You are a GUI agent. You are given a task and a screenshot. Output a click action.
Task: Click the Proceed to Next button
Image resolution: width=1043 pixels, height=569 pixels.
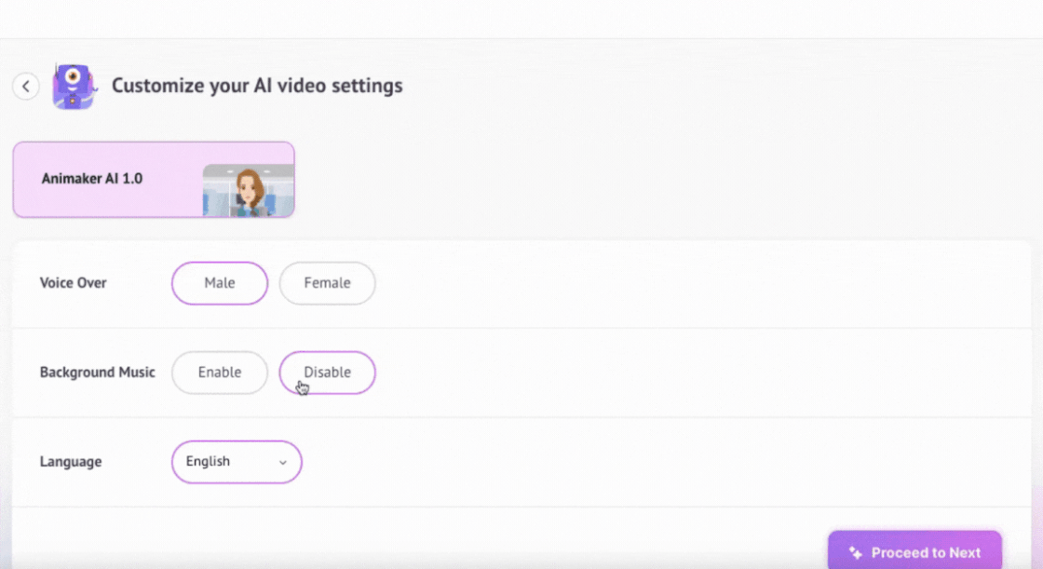[x=914, y=552]
